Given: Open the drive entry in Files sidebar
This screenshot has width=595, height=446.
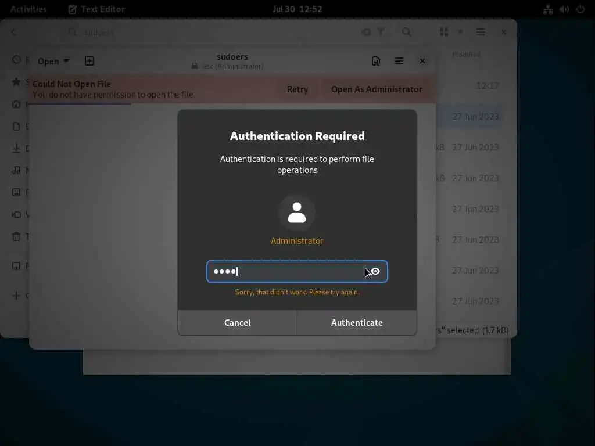Looking at the screenshot, I should click(16, 266).
